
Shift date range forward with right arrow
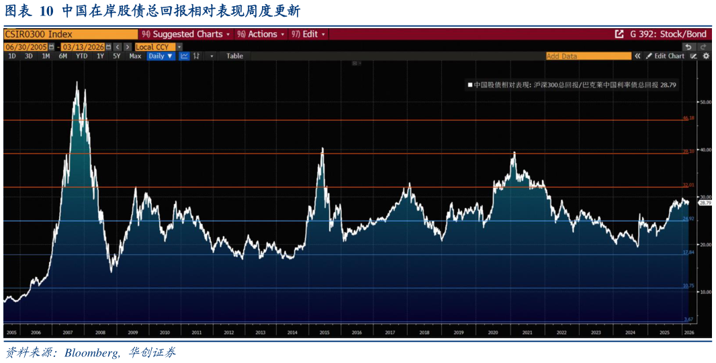[x=127, y=47]
